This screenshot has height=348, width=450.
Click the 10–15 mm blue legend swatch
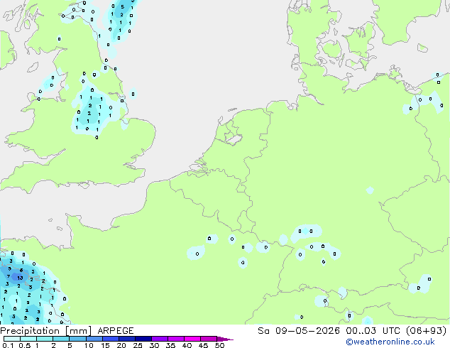click(94, 339)
